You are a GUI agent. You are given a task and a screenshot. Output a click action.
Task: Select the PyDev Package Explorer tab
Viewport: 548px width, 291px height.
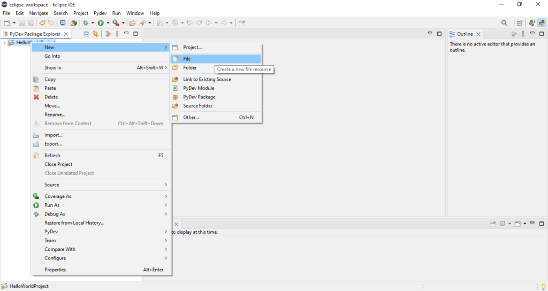tap(35, 34)
